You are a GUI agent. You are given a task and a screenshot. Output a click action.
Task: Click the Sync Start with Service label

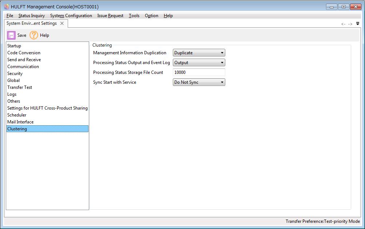click(x=115, y=82)
